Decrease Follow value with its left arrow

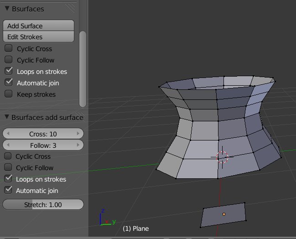[7, 145]
